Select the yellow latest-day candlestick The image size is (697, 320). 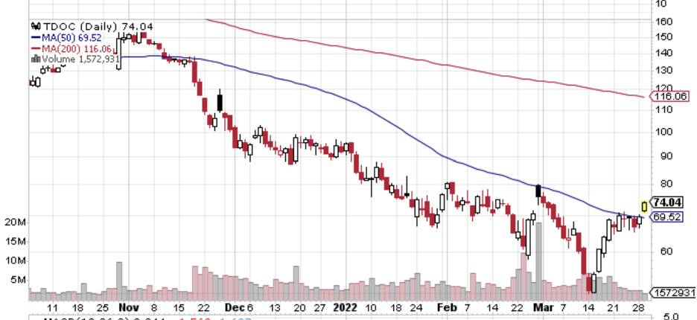point(644,207)
